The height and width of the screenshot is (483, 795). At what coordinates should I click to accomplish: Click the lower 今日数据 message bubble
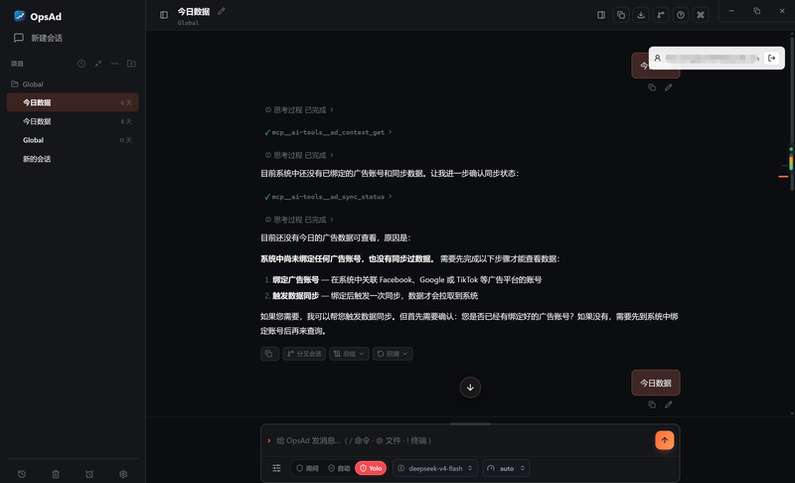coord(656,383)
